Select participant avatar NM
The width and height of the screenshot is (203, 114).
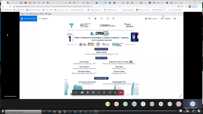tap(108, 104)
